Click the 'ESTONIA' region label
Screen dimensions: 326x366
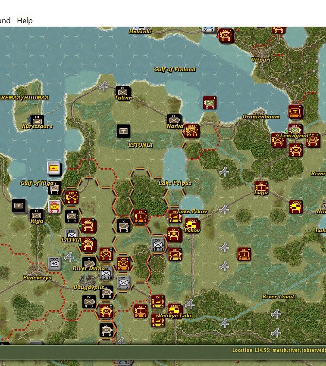coord(140,145)
